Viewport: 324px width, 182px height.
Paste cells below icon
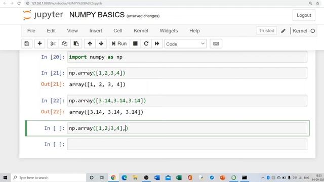point(76,44)
